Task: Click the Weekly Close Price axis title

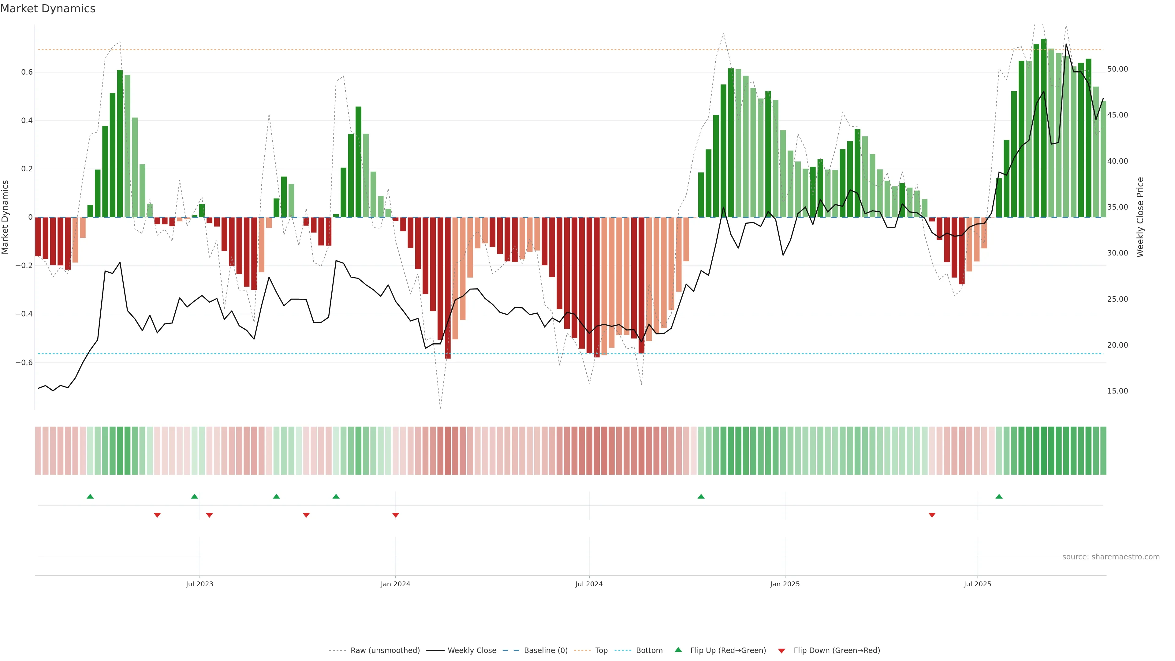Action: (x=1140, y=217)
